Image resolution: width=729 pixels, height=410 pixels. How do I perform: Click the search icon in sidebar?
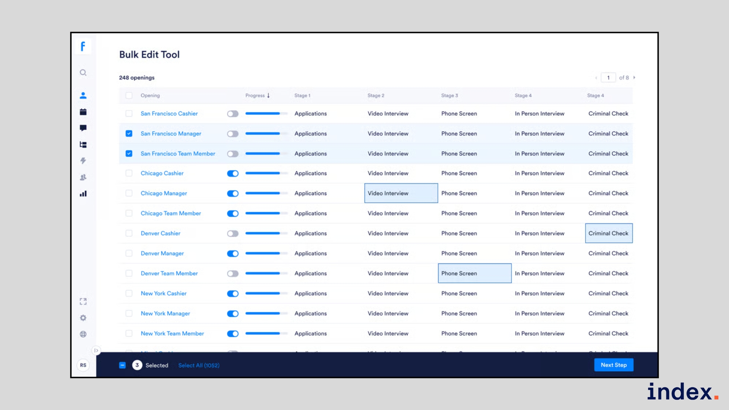(x=83, y=73)
